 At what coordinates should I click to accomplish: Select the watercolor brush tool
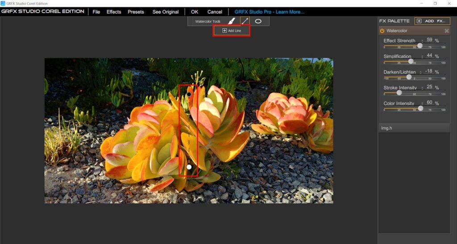(x=231, y=21)
